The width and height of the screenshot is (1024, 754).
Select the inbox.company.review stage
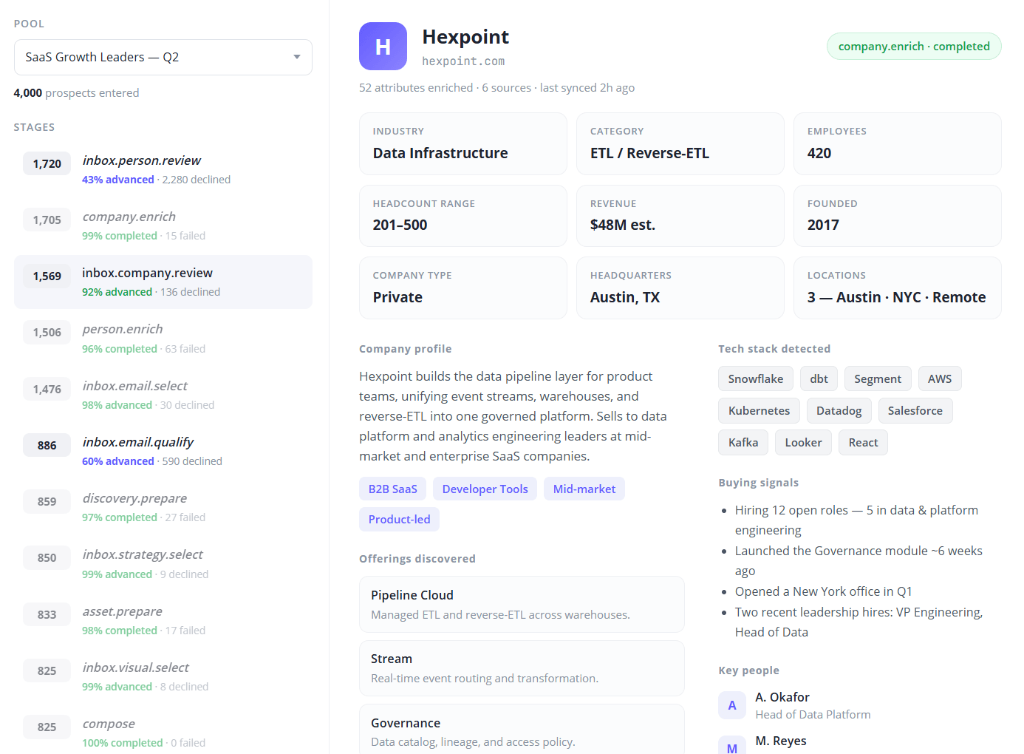click(x=163, y=282)
